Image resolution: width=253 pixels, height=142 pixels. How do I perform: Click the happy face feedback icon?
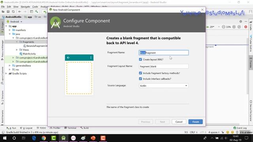228,133
